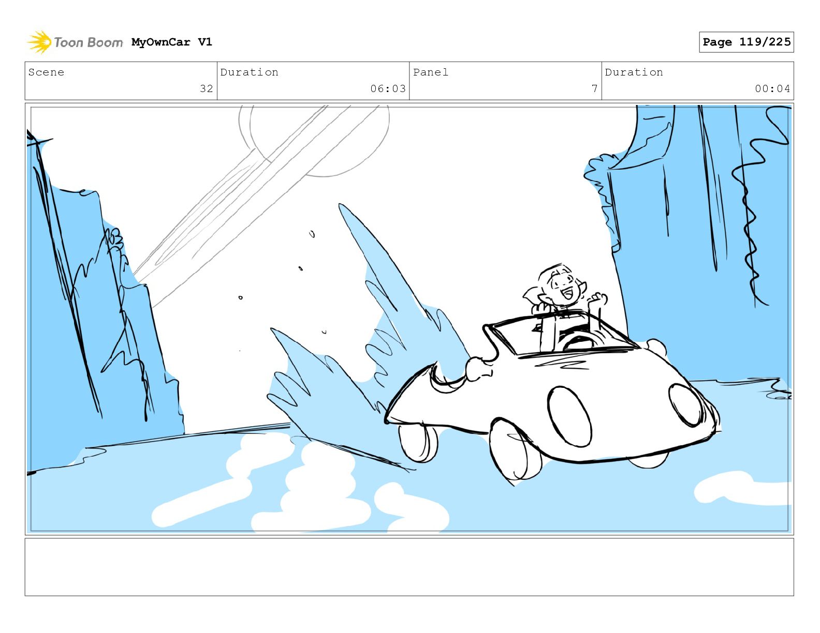Click the panel duration value 00:04

click(772, 88)
